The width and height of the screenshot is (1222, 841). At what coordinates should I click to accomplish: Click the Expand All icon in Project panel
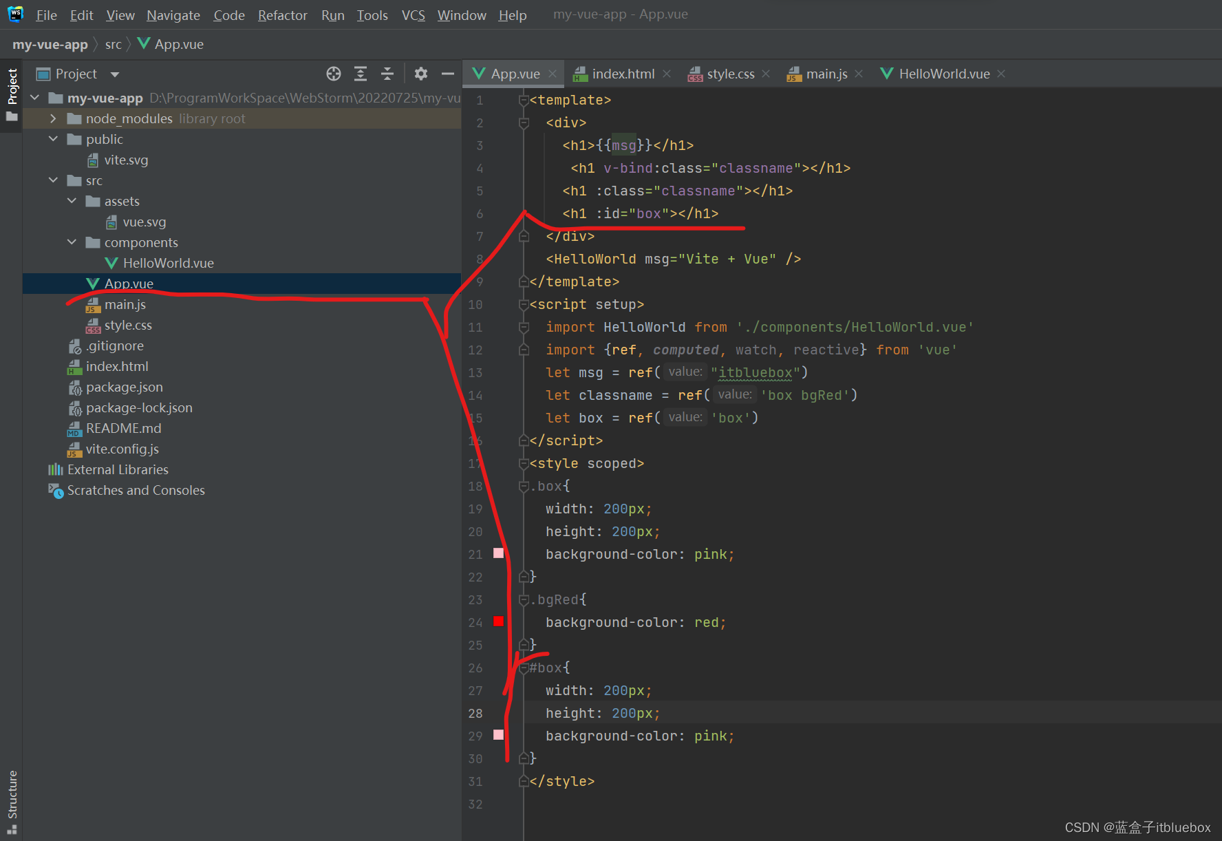tap(361, 74)
